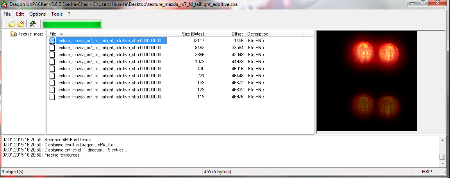
Task: Click the Description column header
Action: coord(258,34)
